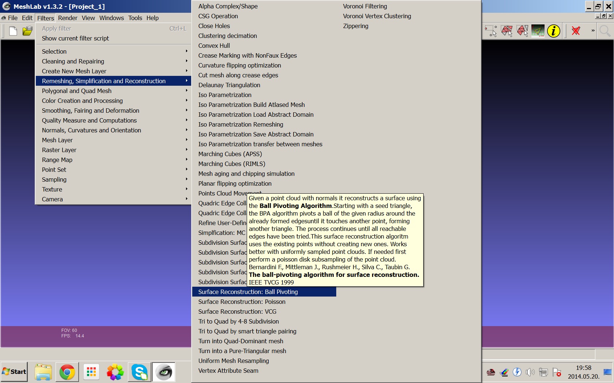Click the yellow Get Info icon
The image size is (614, 383).
[x=554, y=31]
